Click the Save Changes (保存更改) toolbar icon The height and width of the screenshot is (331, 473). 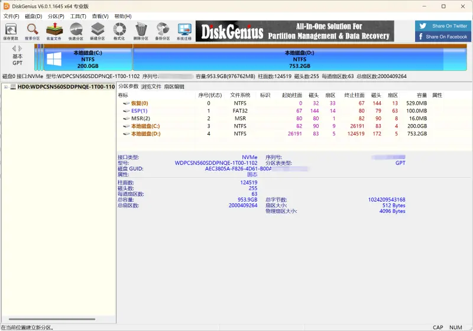click(x=11, y=31)
